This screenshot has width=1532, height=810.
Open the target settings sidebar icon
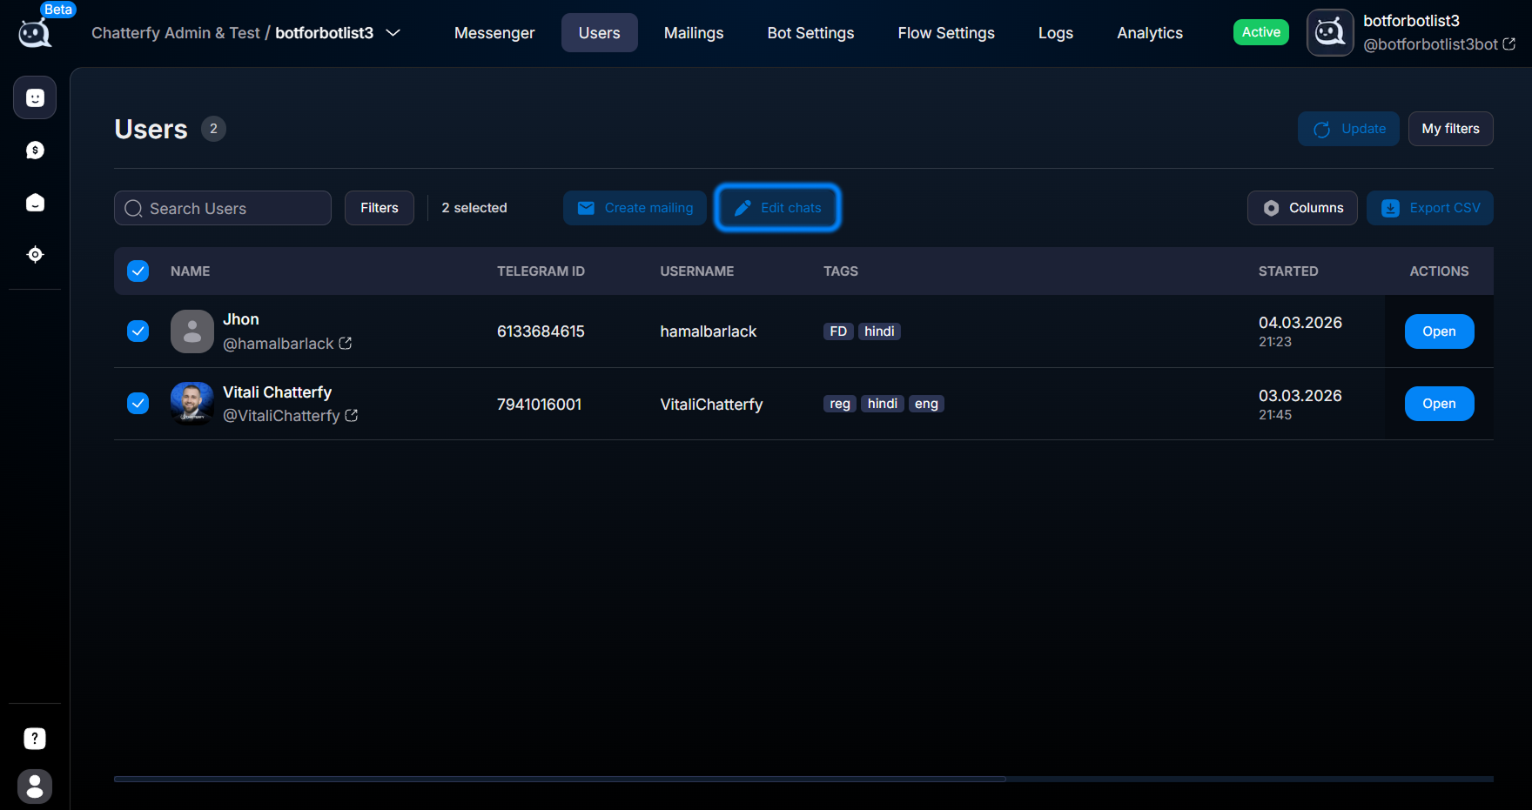pyautogui.click(x=35, y=255)
